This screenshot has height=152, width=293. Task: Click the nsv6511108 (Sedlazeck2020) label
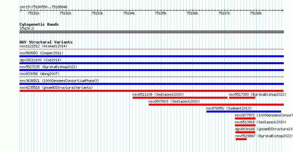point(158,94)
